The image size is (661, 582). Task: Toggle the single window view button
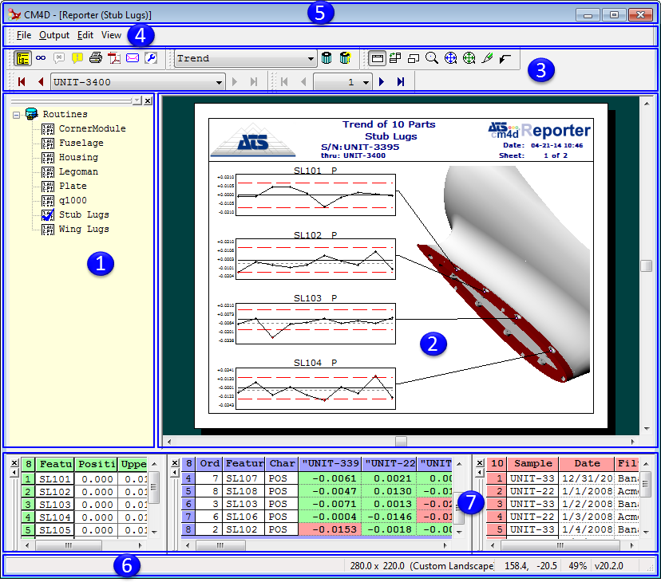click(x=378, y=58)
